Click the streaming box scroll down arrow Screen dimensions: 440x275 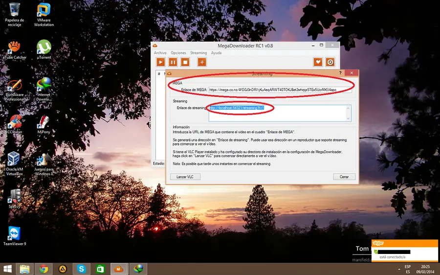pyautogui.click(x=348, y=118)
